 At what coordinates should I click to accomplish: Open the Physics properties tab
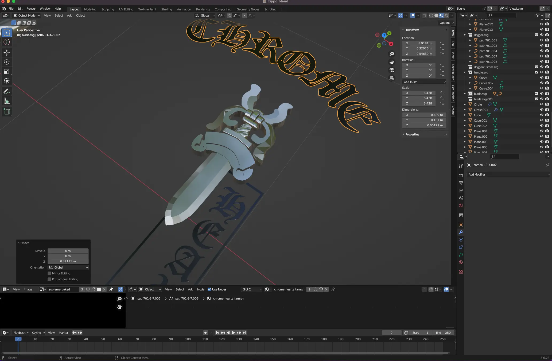[461, 240]
